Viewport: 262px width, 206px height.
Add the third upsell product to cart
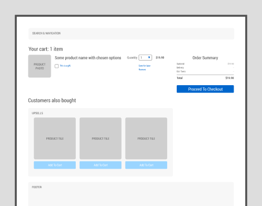click(x=146, y=165)
